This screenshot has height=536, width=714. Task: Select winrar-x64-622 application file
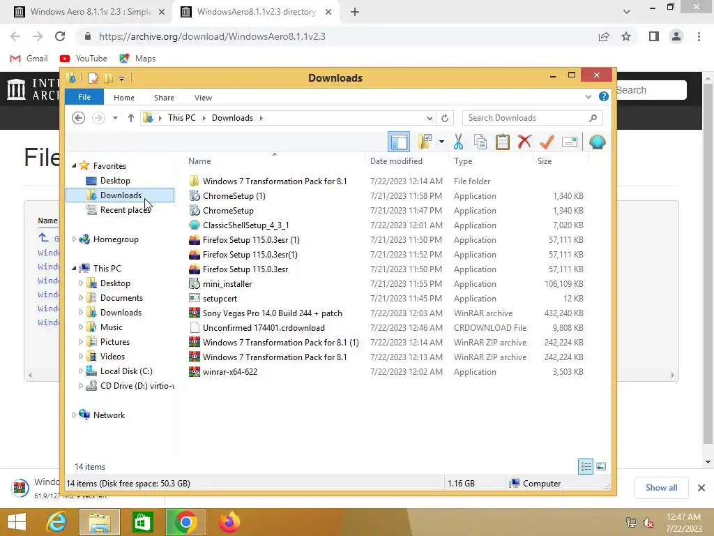[230, 372]
